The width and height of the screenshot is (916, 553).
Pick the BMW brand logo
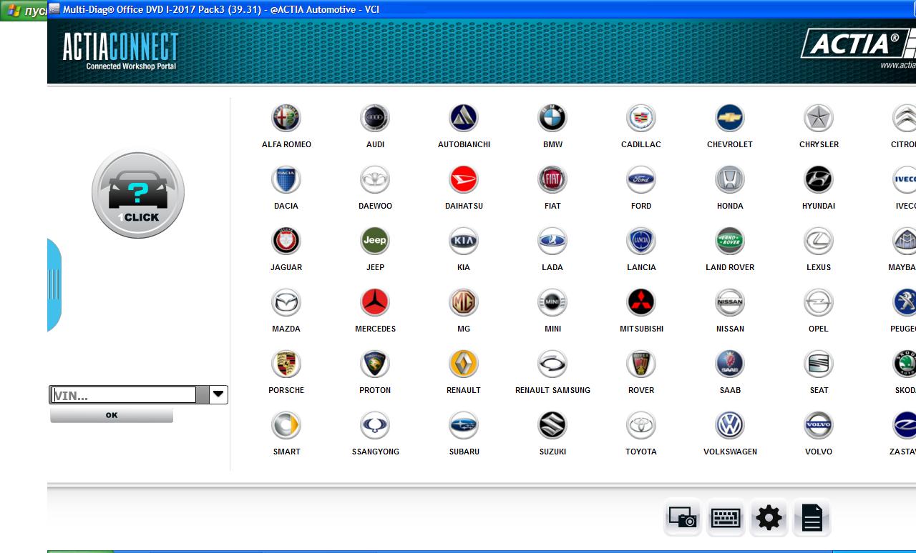(552, 118)
